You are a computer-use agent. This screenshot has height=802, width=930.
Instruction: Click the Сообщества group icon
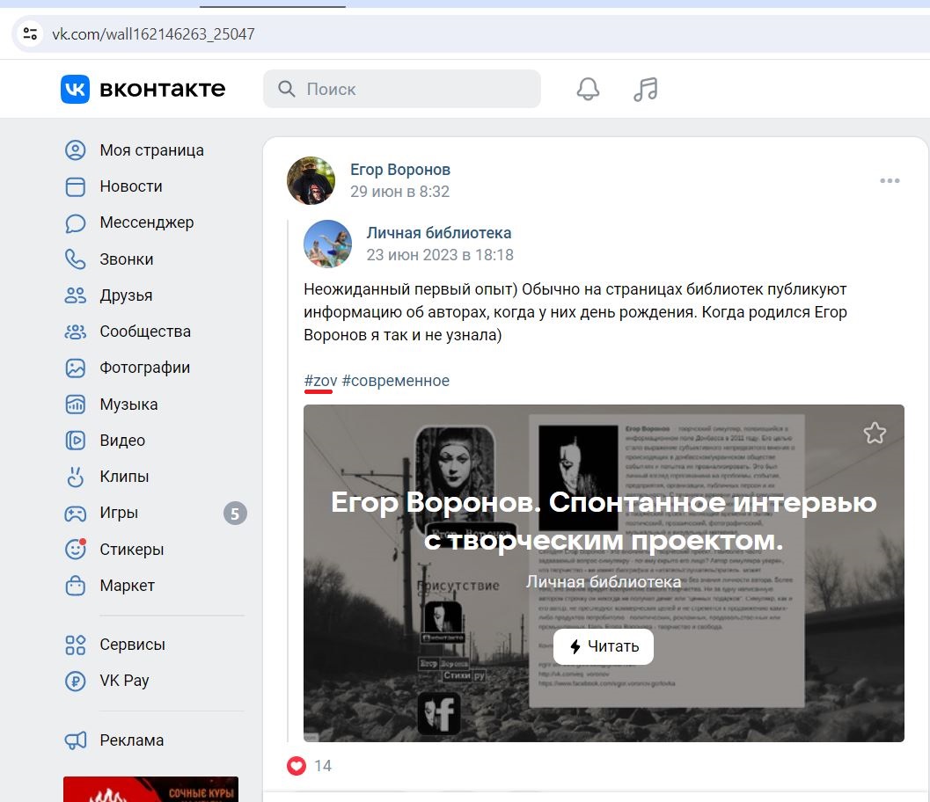point(76,332)
